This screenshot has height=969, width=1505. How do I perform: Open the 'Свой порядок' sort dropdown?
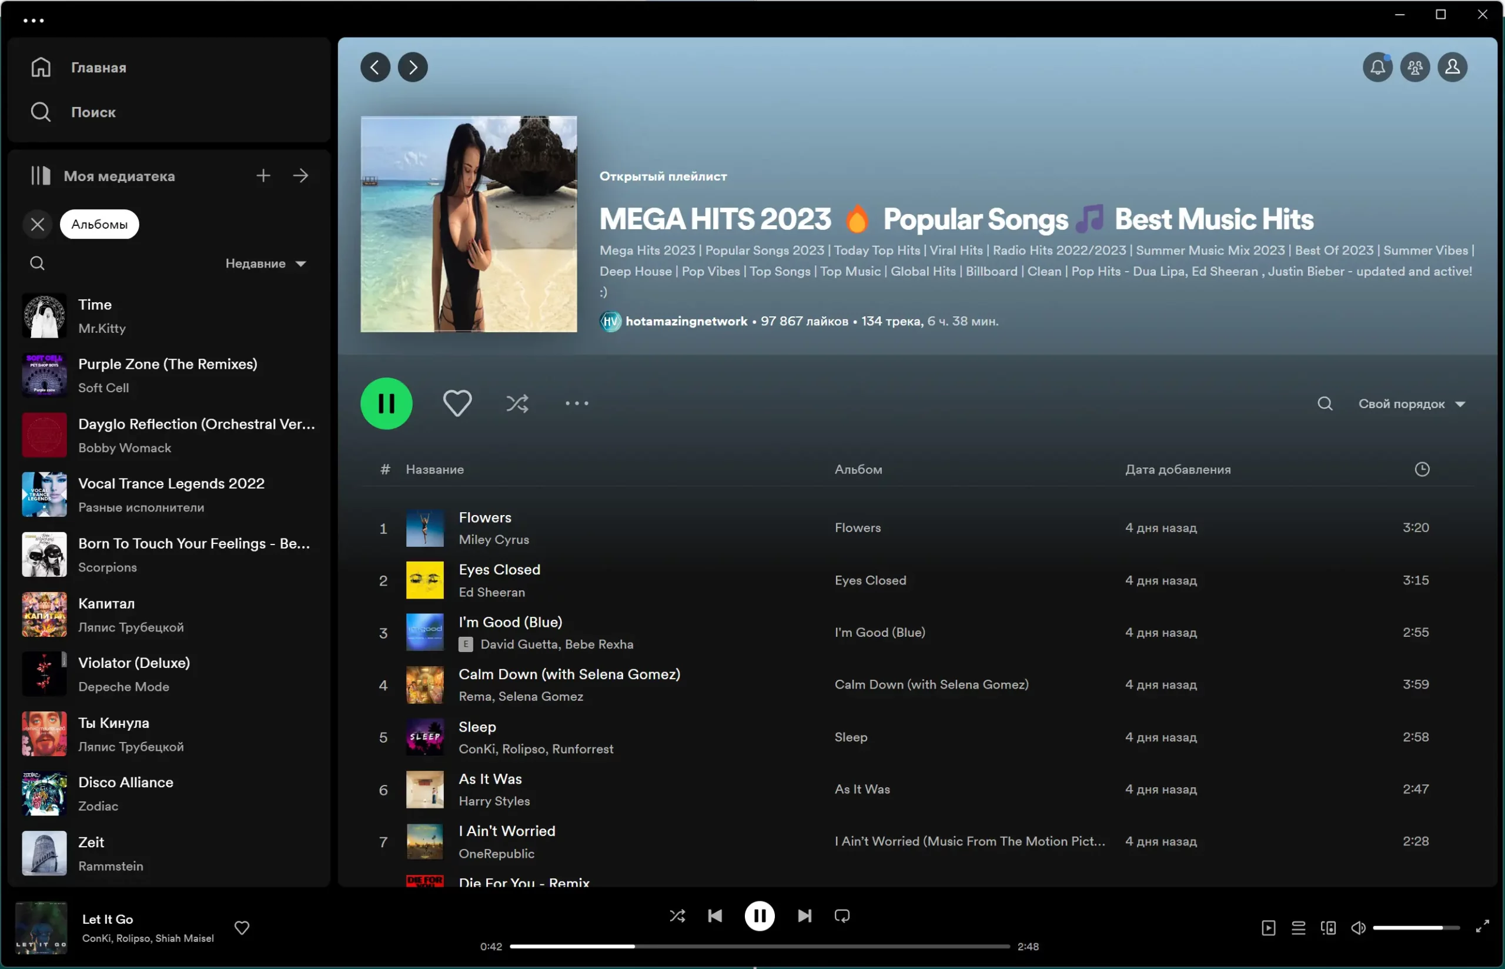pos(1411,404)
